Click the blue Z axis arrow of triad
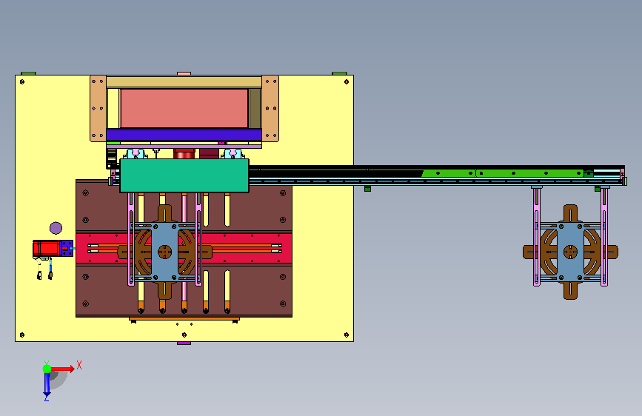This screenshot has height=416, width=642. pos(47,384)
